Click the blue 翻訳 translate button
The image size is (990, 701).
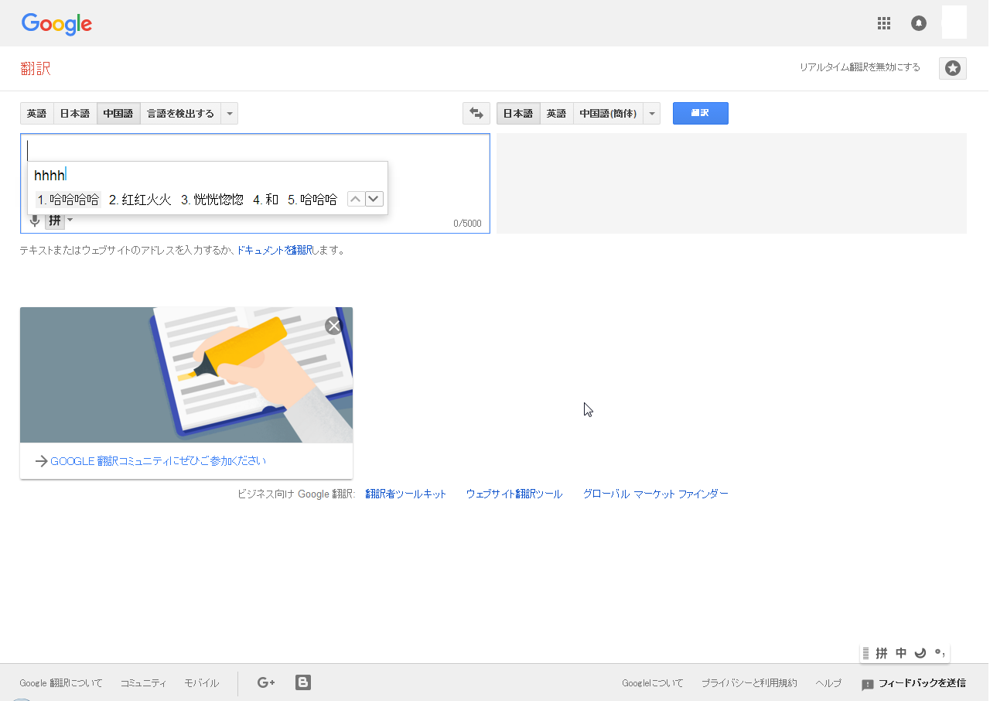click(x=700, y=113)
